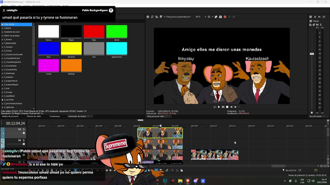330x185 pixels.
Task: Play the video preview
Action: pyautogui.click(x=219, y=107)
